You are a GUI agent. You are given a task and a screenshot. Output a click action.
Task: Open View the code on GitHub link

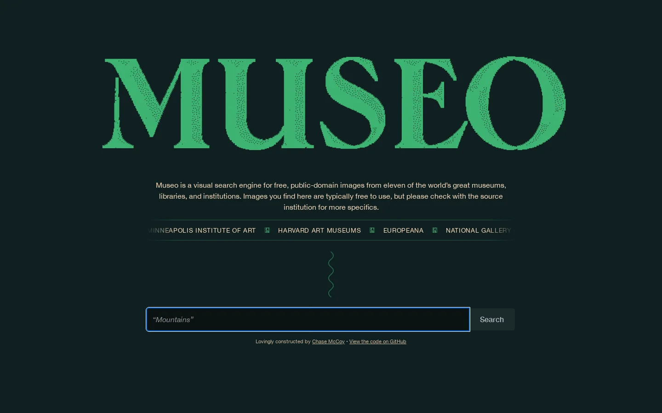coord(377,341)
